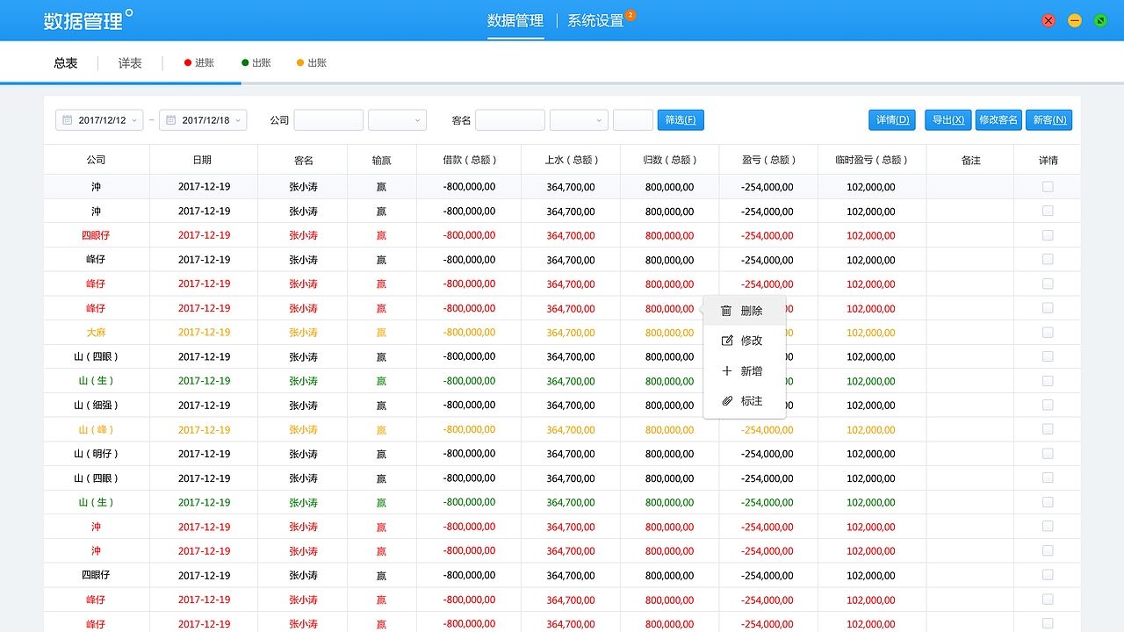Click the green circle icon in top-right corner

coord(1100,19)
